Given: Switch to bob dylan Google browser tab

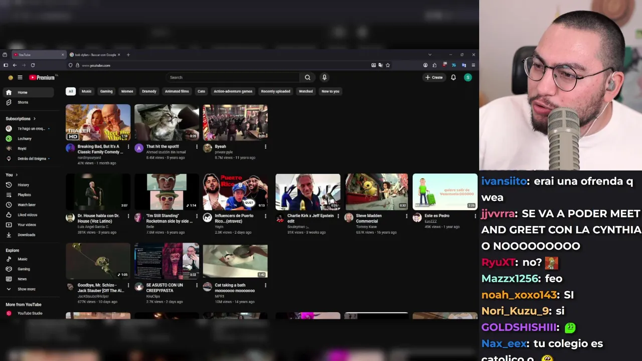Looking at the screenshot, I should click(95, 55).
